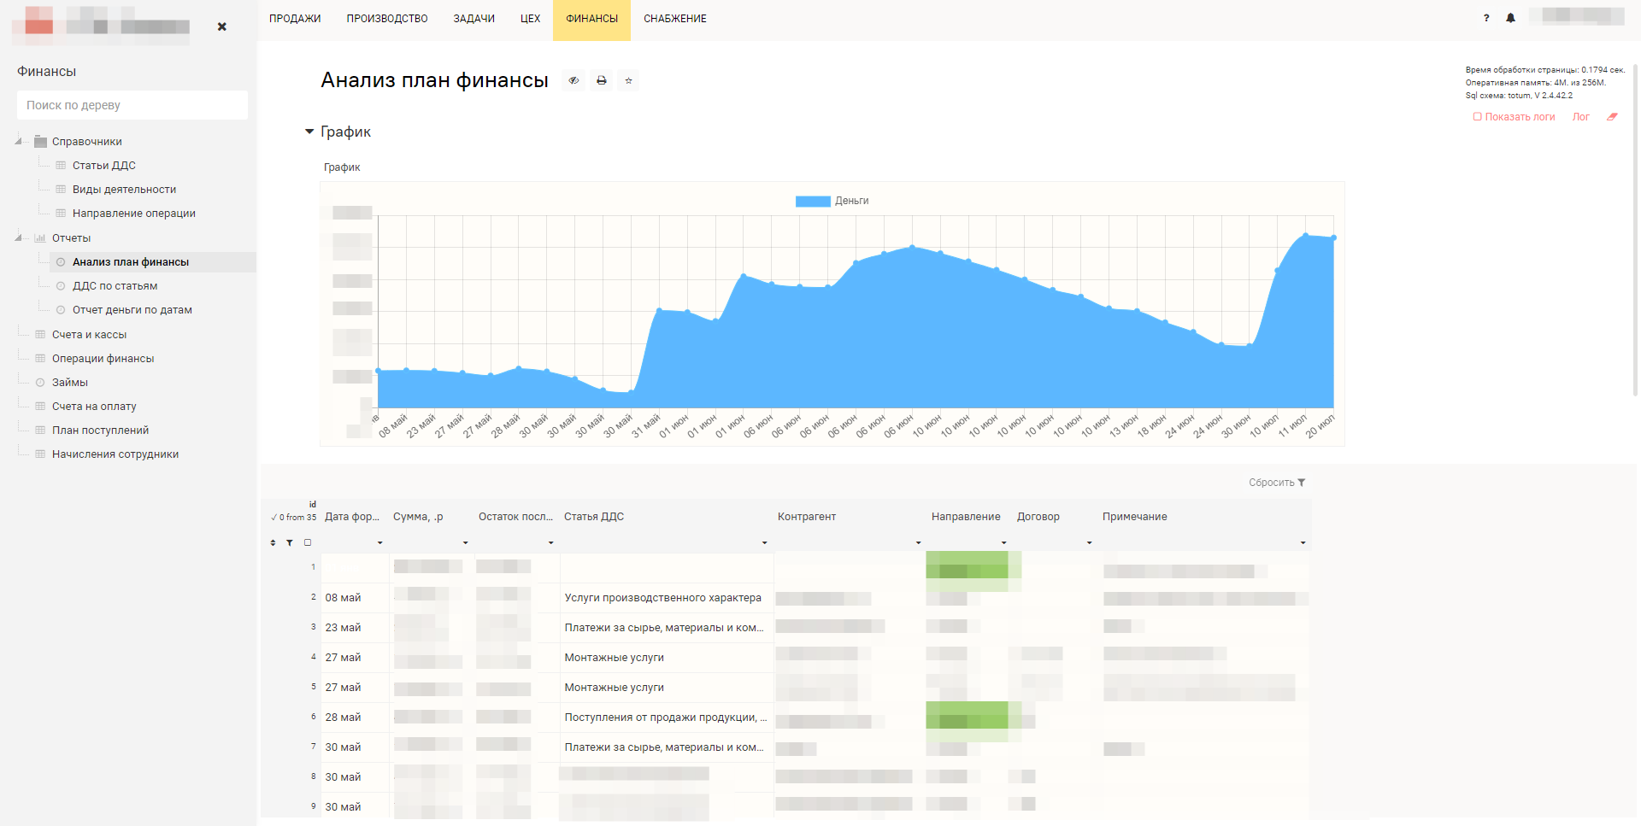Open the Статья ДДС column filter dropdown
This screenshot has height=826, width=1641.
(765, 542)
